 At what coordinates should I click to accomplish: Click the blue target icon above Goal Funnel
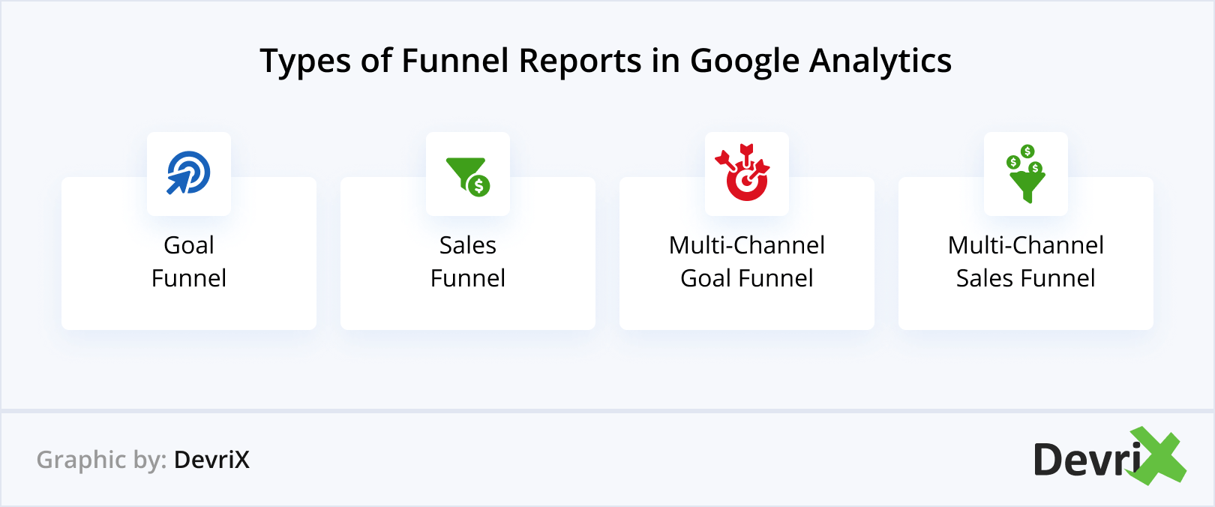point(188,173)
